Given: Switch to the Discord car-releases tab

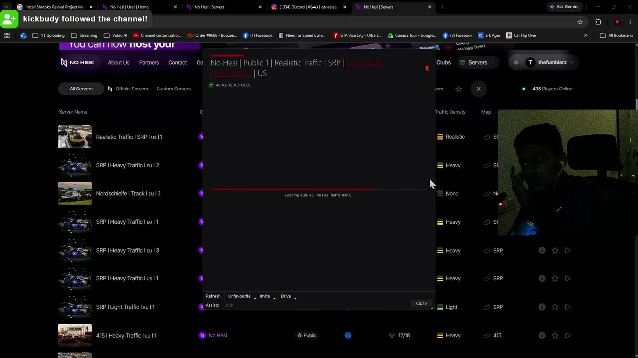Looking at the screenshot, I should pos(308,7).
